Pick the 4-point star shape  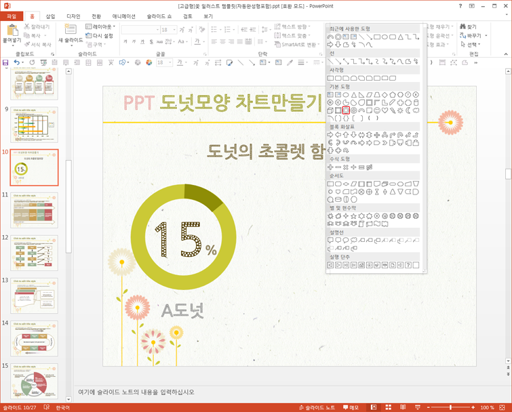(x=346, y=216)
